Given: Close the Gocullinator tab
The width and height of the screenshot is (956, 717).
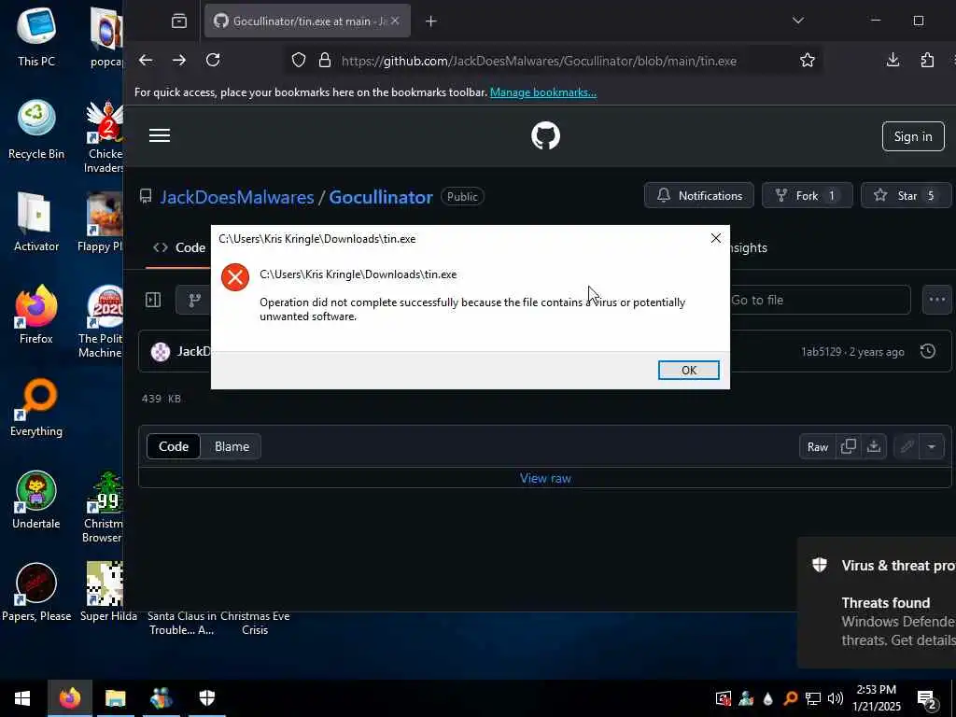Looking at the screenshot, I should (395, 21).
